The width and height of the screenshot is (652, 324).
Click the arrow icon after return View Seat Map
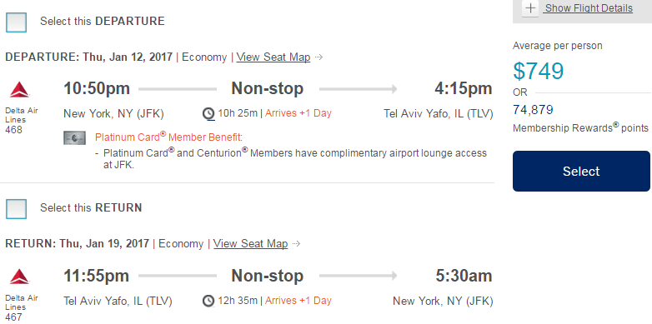pos(296,244)
